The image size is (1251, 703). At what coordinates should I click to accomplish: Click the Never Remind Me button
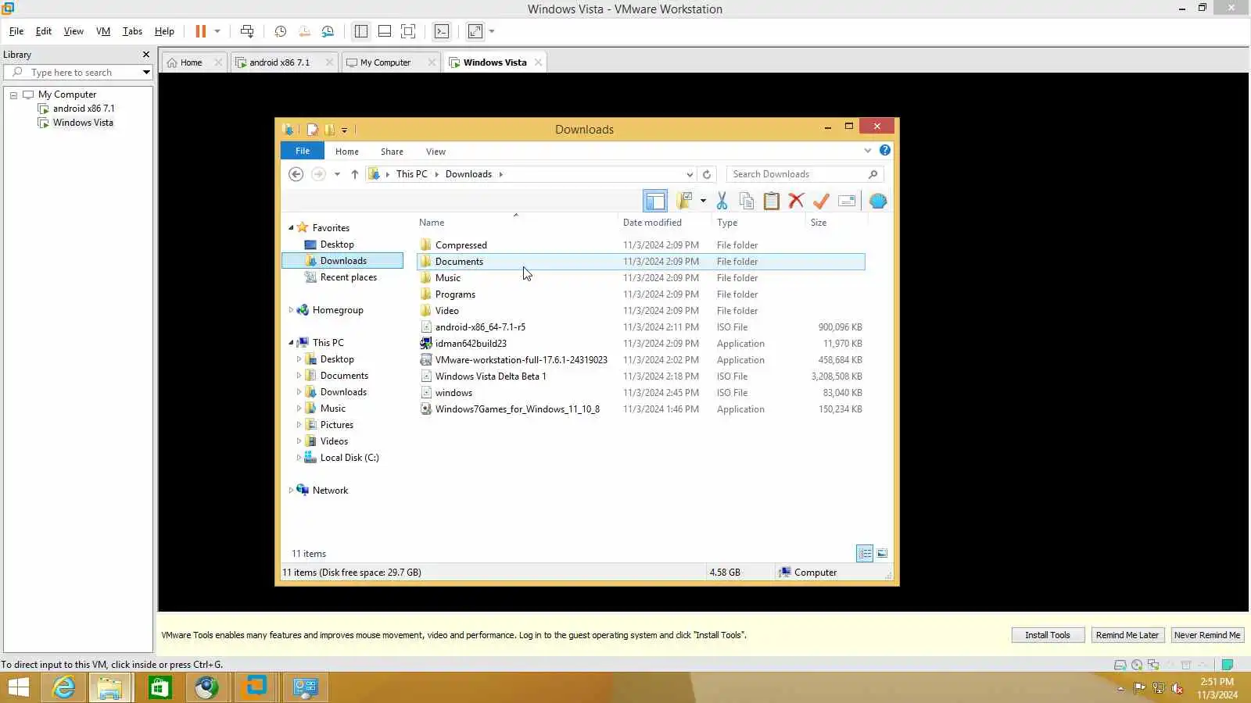[x=1206, y=635]
